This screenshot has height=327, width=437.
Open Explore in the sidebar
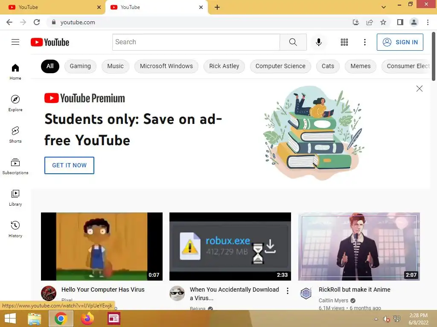[15, 103]
